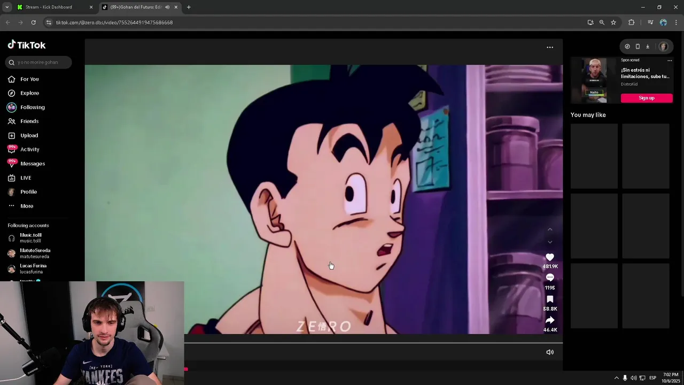684x385 pixels.
Task: Click the pink Sign up button
Action: click(x=647, y=98)
